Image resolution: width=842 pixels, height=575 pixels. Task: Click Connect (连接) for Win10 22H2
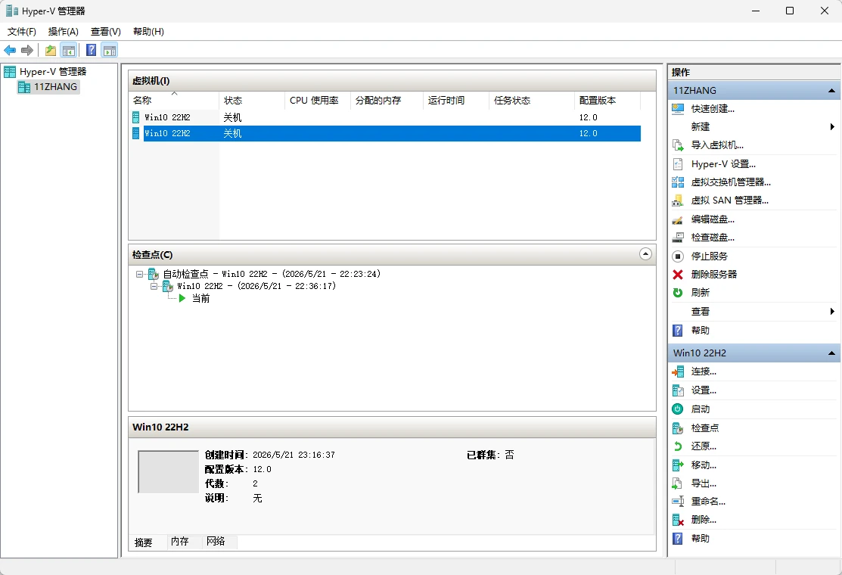[x=703, y=372]
